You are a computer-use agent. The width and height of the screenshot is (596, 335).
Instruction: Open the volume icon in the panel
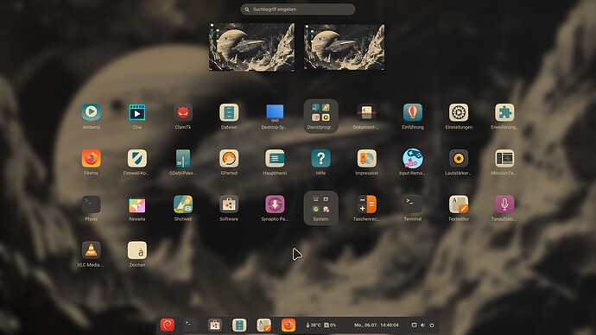(x=422, y=326)
